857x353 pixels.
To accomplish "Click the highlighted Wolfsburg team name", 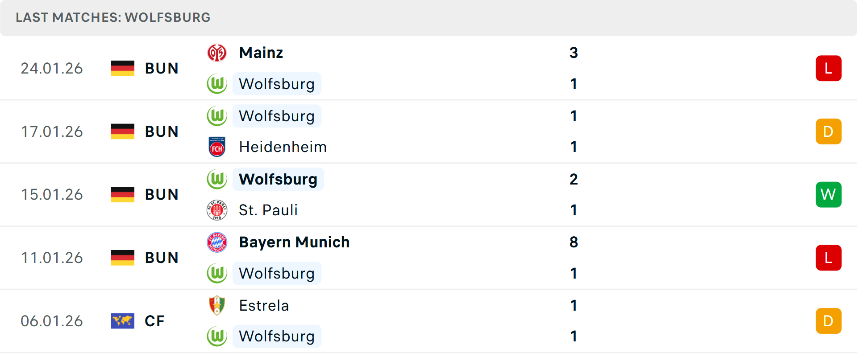I will point(278,179).
